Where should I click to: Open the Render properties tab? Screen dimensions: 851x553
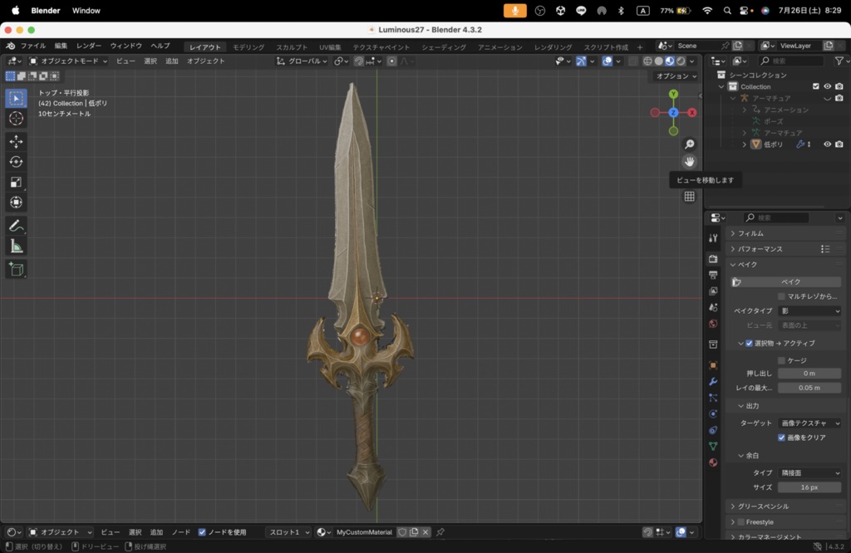pyautogui.click(x=713, y=259)
